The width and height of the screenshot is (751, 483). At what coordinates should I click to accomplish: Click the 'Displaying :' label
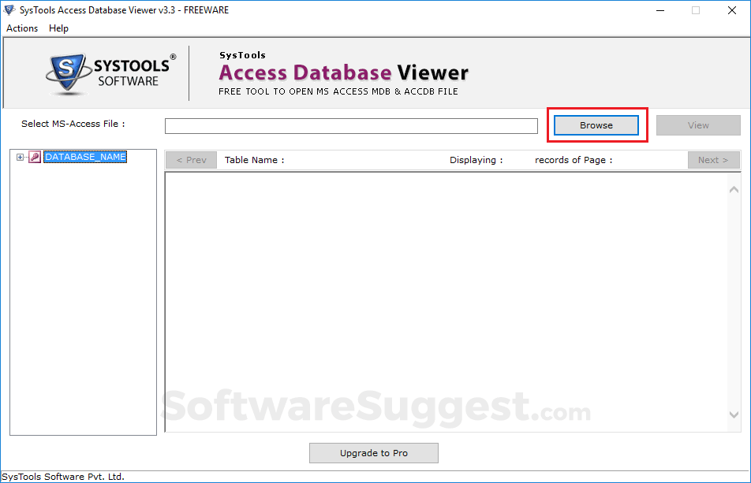point(476,160)
